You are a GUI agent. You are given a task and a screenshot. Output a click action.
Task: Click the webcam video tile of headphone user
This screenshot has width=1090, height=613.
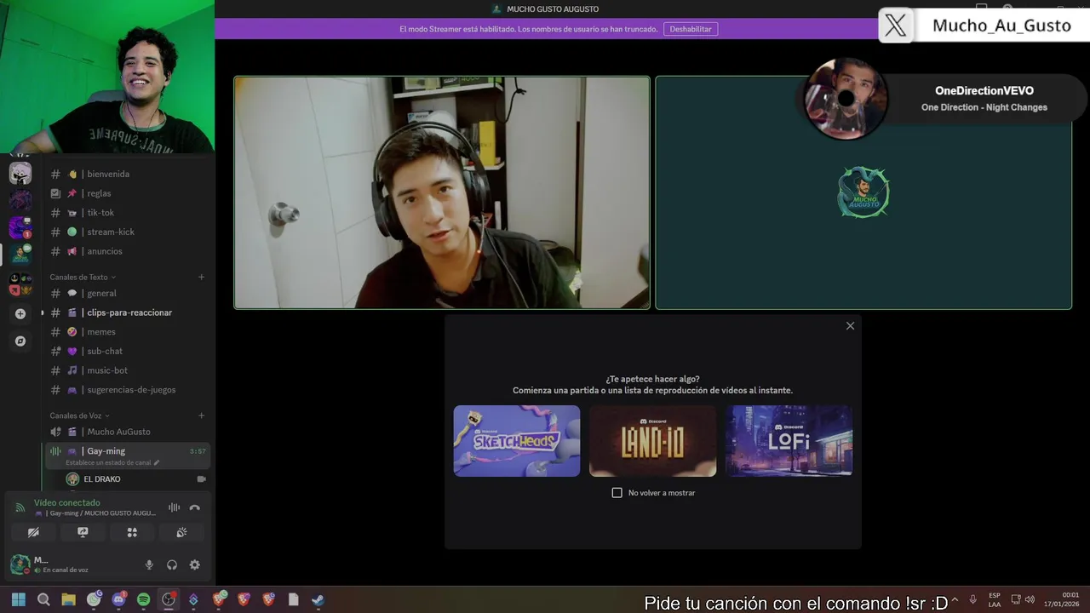pos(442,192)
